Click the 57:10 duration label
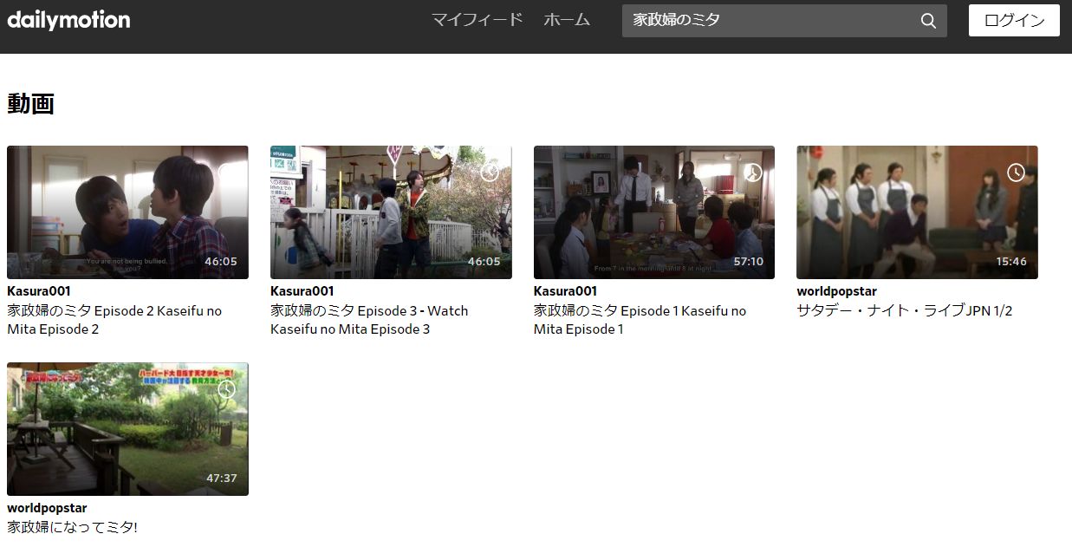The width and height of the screenshot is (1072, 547). pos(748,262)
